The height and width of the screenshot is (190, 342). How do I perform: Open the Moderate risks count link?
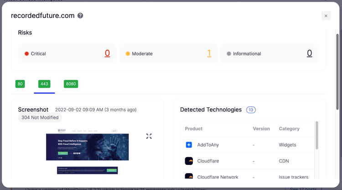click(x=209, y=53)
